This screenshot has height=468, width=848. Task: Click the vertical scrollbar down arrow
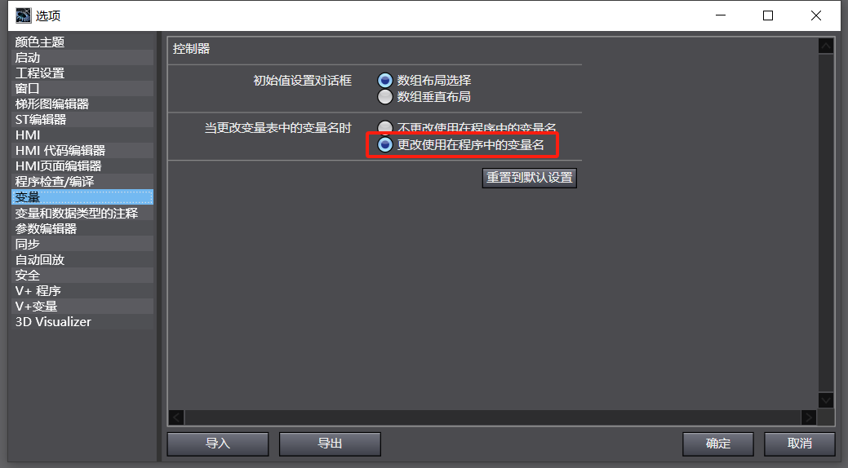click(825, 400)
